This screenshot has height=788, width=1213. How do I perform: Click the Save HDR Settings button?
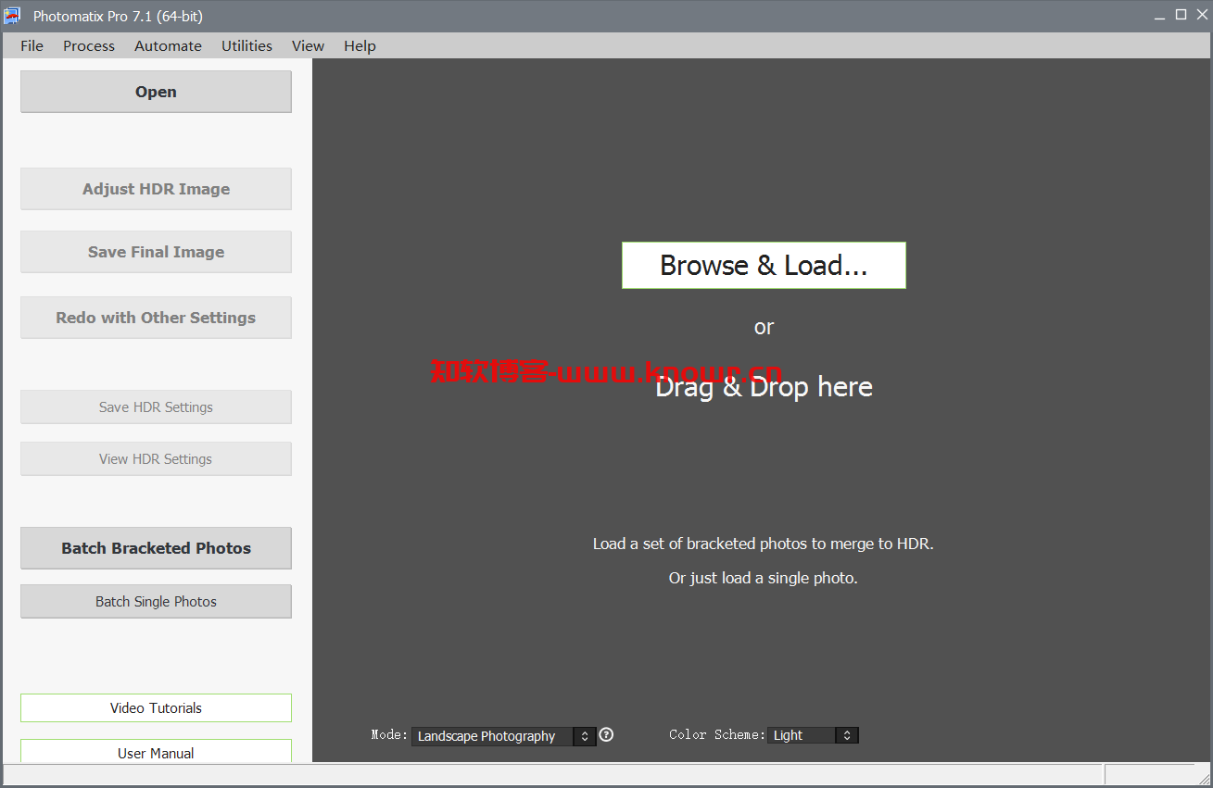click(156, 407)
